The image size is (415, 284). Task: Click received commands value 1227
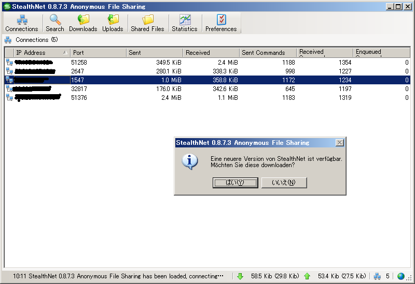[x=345, y=71]
